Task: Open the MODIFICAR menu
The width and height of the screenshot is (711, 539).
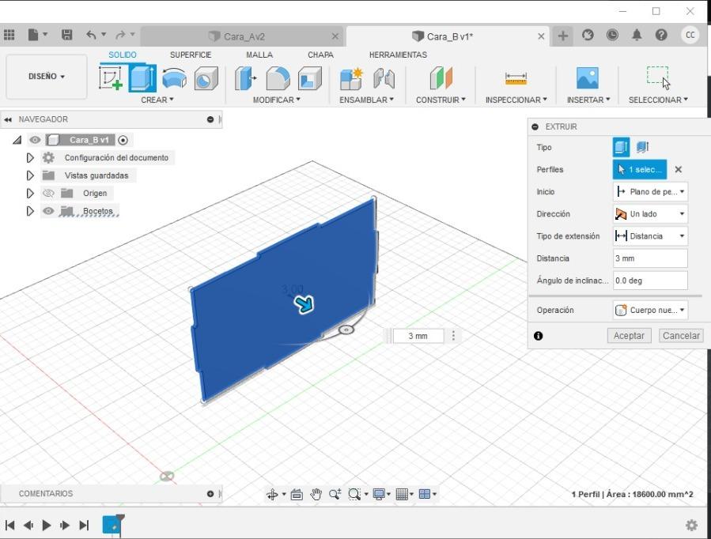Action: pyautogui.click(x=276, y=100)
